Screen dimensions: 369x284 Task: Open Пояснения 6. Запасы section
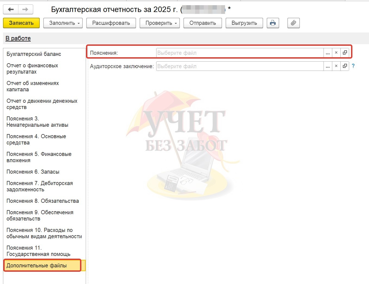(x=33, y=172)
